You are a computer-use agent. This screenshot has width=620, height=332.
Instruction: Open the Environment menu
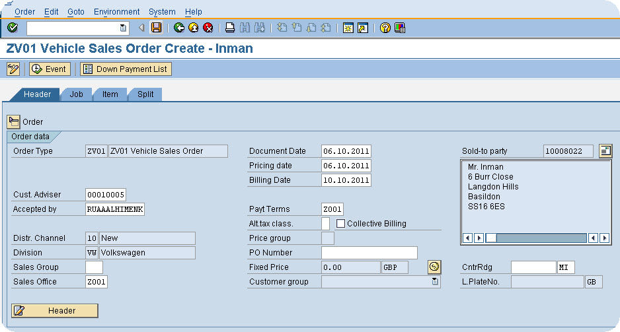click(x=116, y=12)
